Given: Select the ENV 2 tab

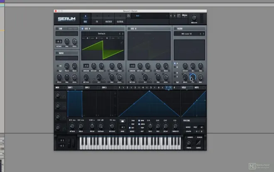Looking at the screenshot, I should 87,87.
